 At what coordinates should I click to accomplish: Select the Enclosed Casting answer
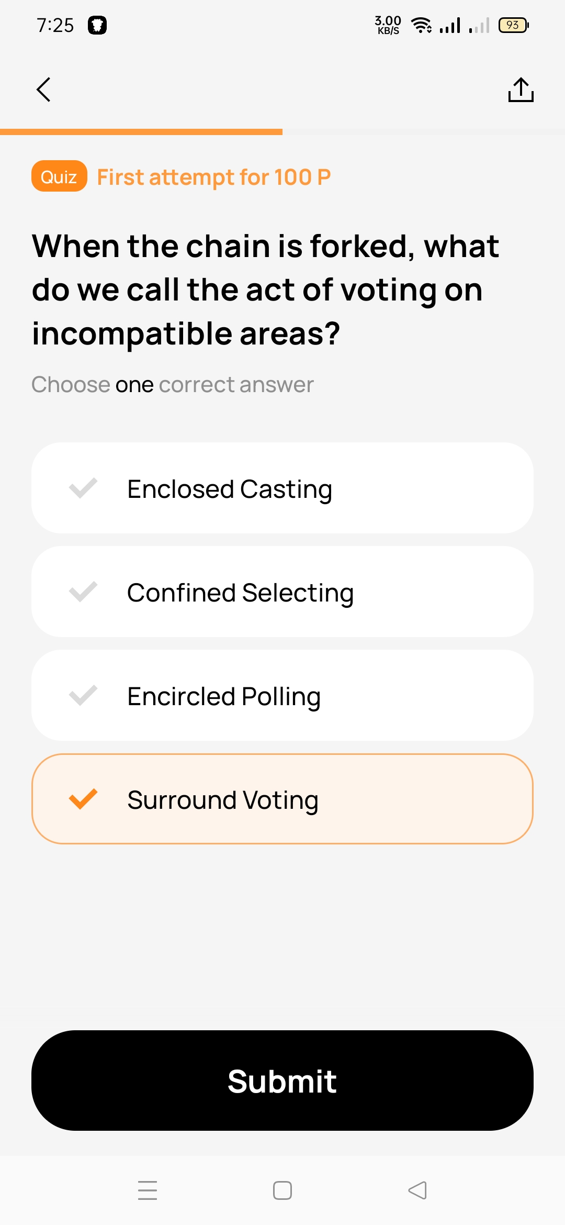(x=282, y=488)
